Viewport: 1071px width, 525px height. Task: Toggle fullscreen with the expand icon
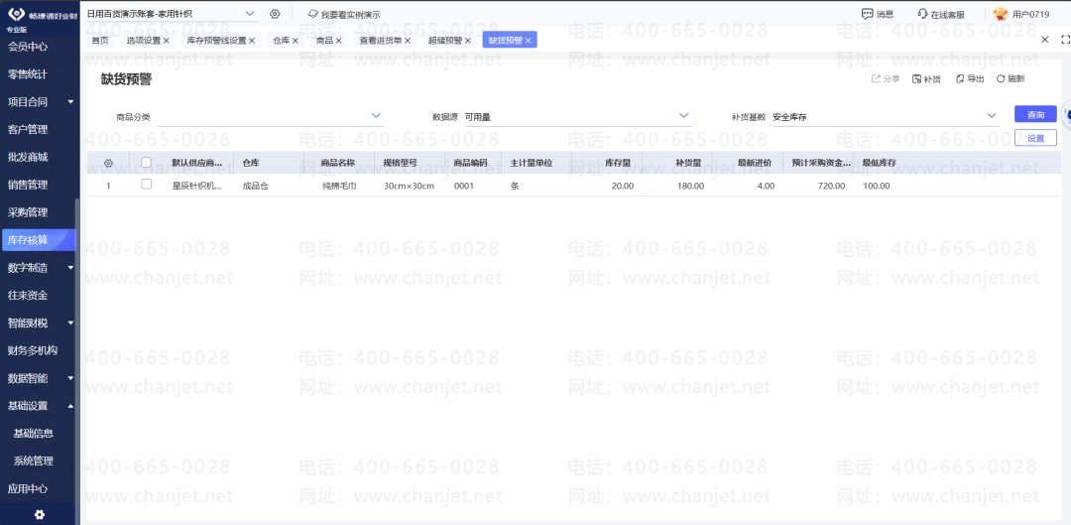(x=1064, y=40)
